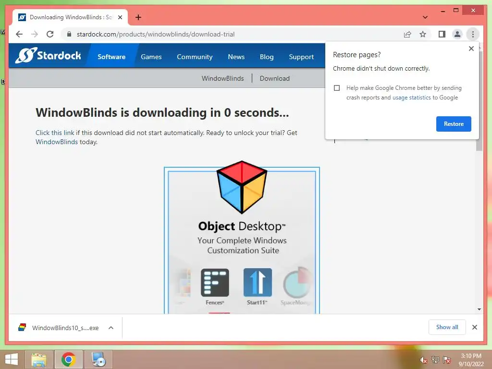
Task: Click the Object Desktop cube logo
Action: coord(242,187)
